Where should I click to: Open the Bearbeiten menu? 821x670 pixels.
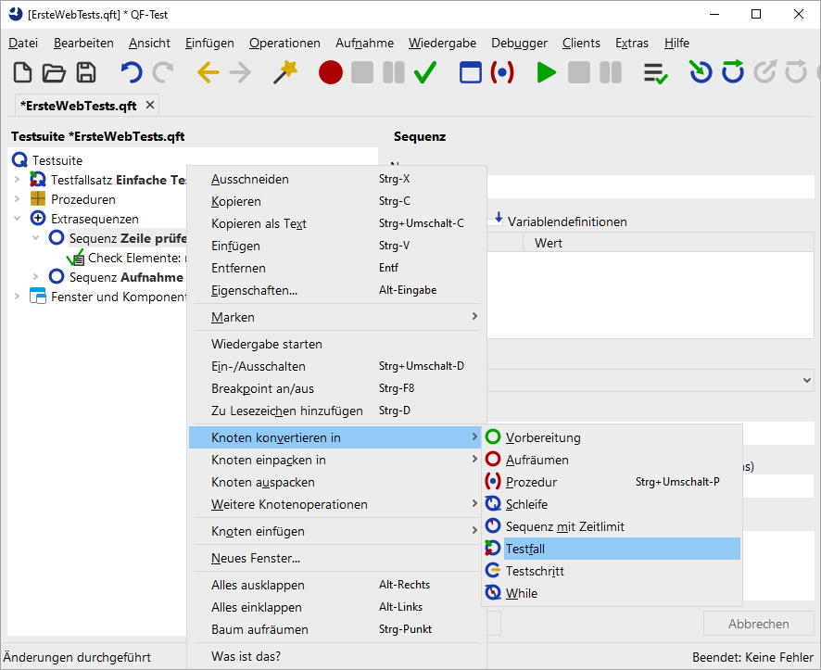(x=83, y=43)
